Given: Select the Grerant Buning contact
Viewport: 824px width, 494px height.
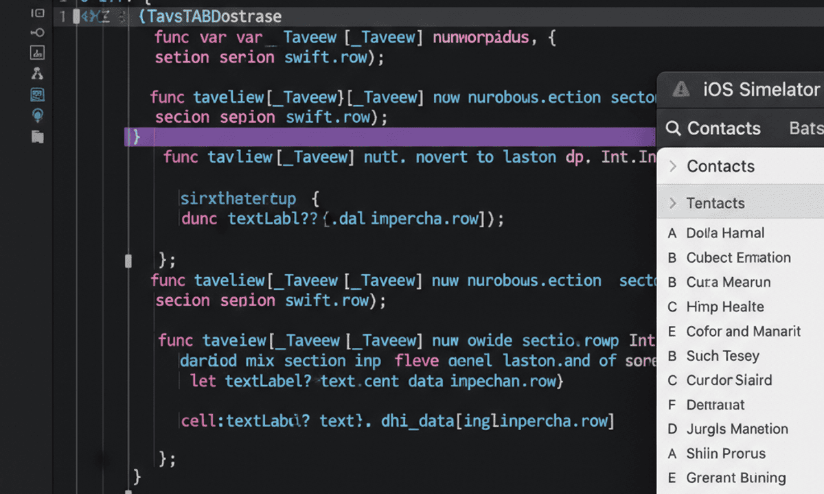Looking at the screenshot, I should (735, 478).
